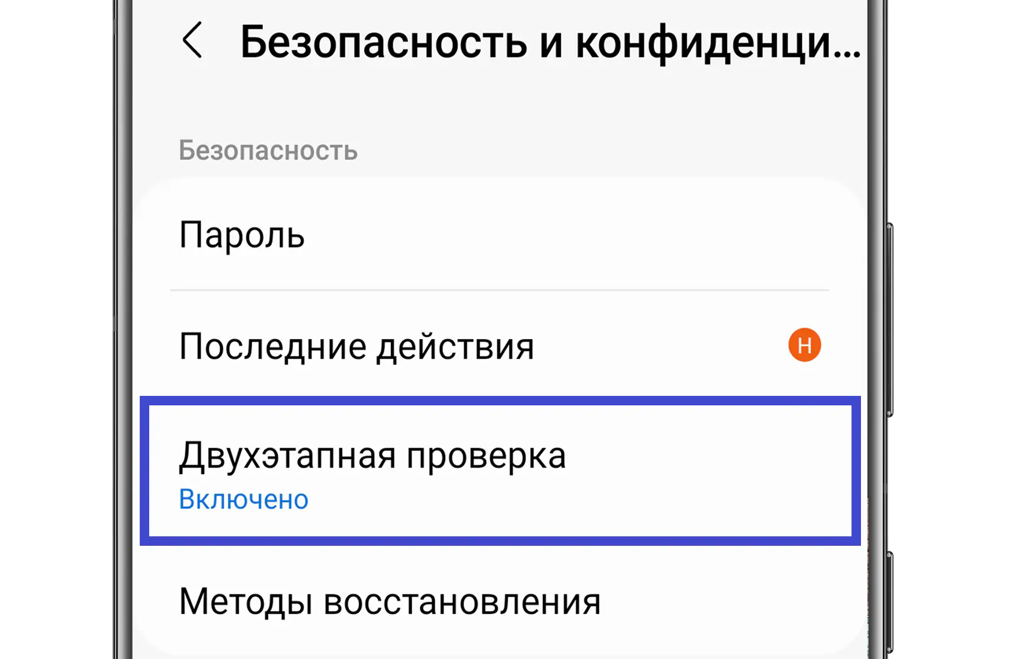Click the word проверка in highlighted row
Image resolution: width=1009 pixels, height=659 pixels.
coord(486,458)
